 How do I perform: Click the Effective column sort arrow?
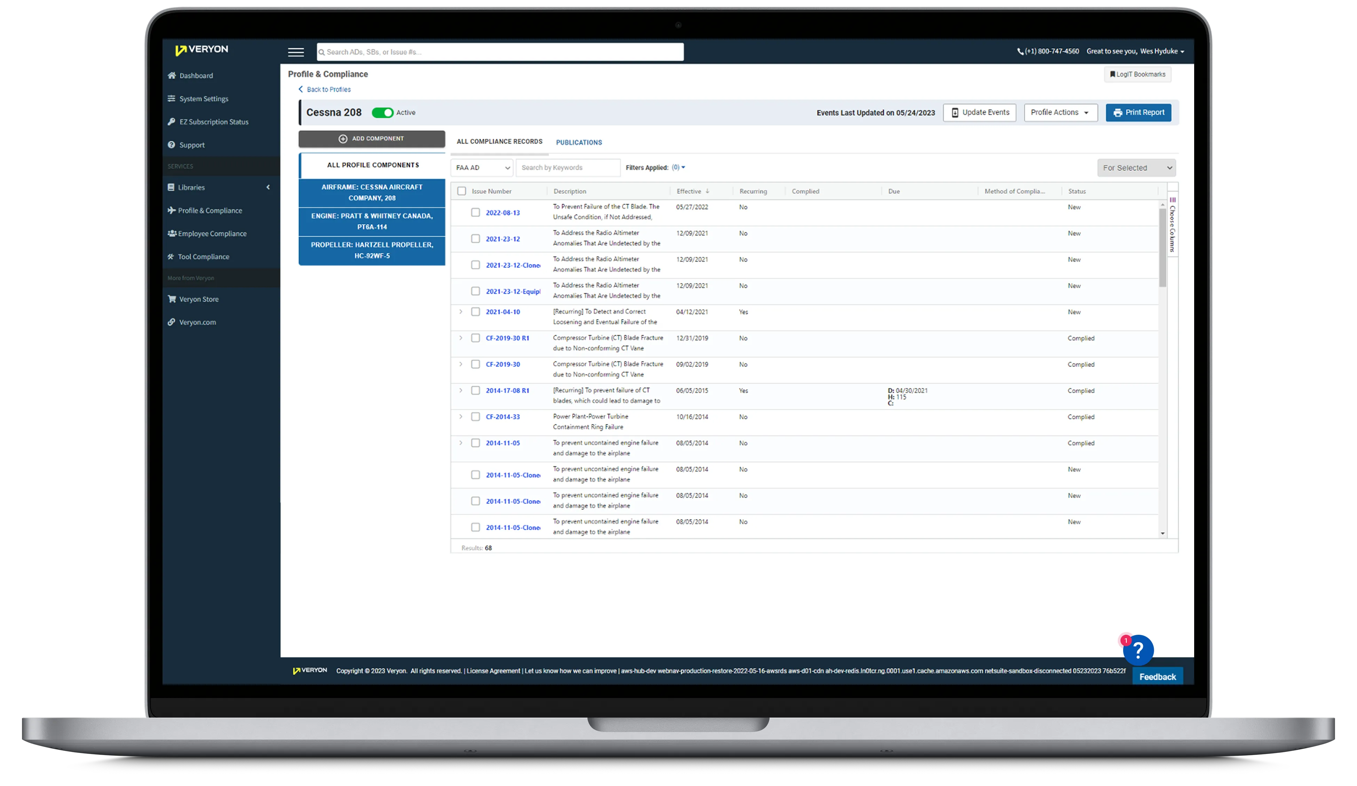tap(707, 191)
